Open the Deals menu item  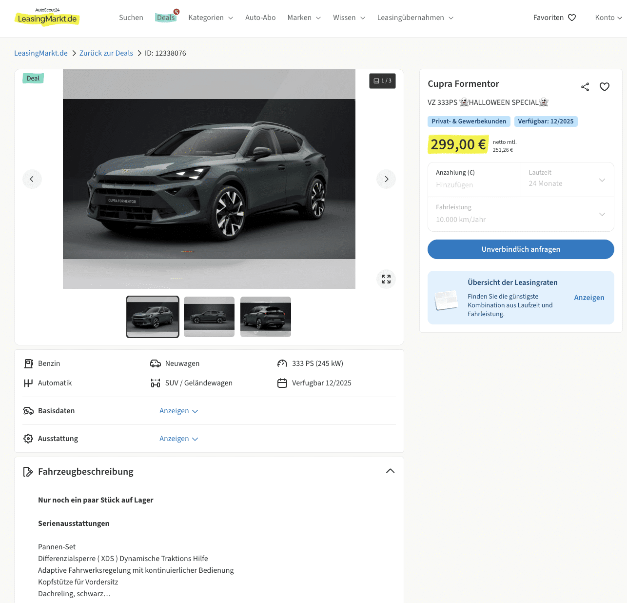(x=166, y=18)
